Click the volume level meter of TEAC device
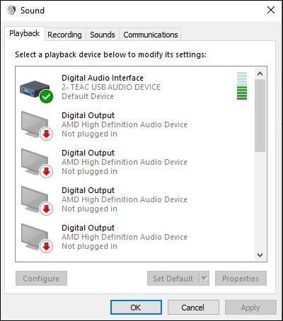Screen dimensions: 283x321 (x=242, y=86)
